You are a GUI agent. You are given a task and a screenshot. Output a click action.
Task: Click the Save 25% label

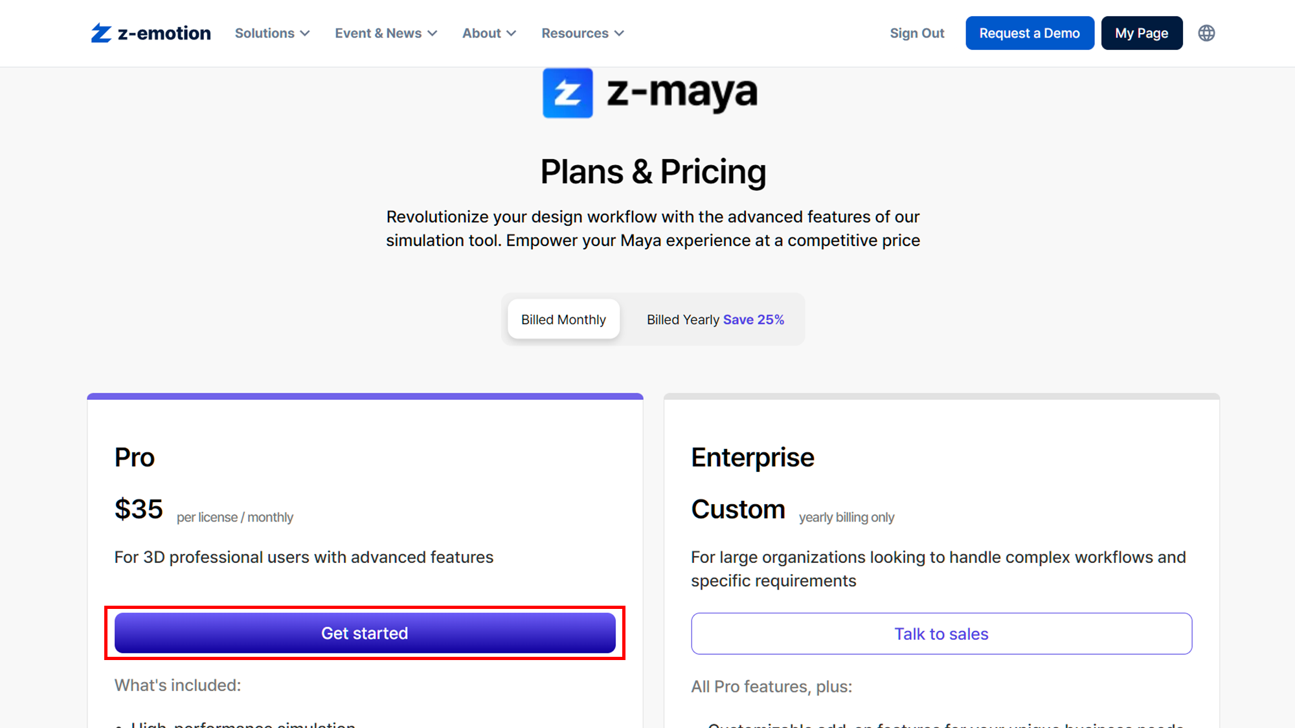[754, 320]
